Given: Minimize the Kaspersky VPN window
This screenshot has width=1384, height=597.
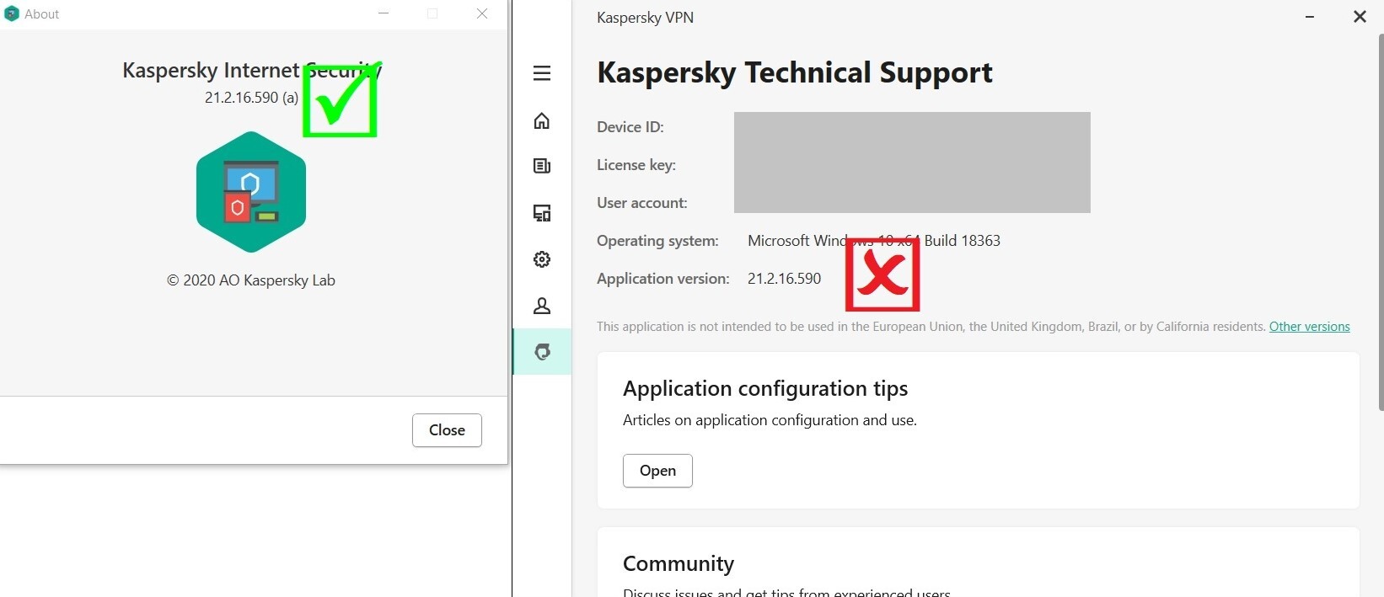Looking at the screenshot, I should 1310,17.
